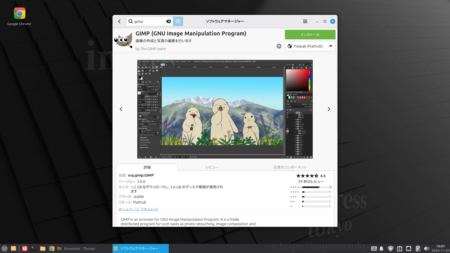Open the file manager folder icon in taskbar
450x253 pixels.
tap(43, 249)
